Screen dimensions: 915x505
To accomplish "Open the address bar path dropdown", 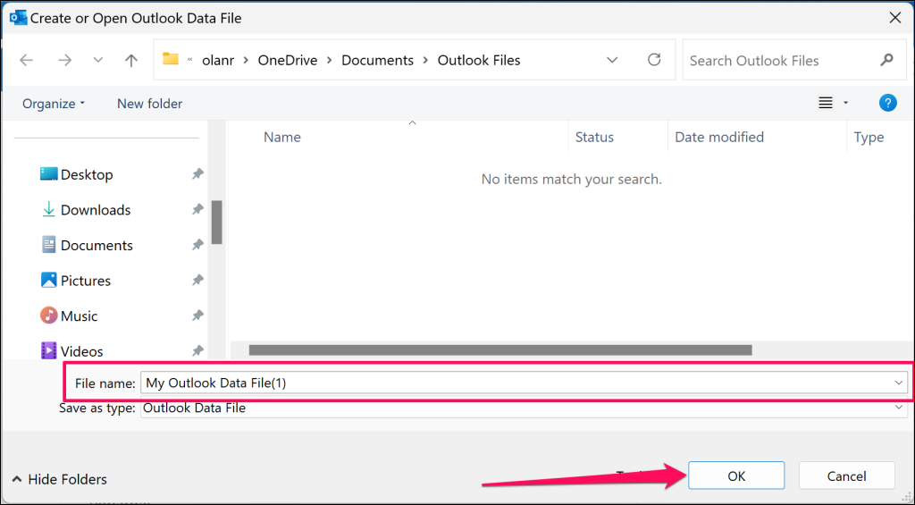I will pos(612,60).
